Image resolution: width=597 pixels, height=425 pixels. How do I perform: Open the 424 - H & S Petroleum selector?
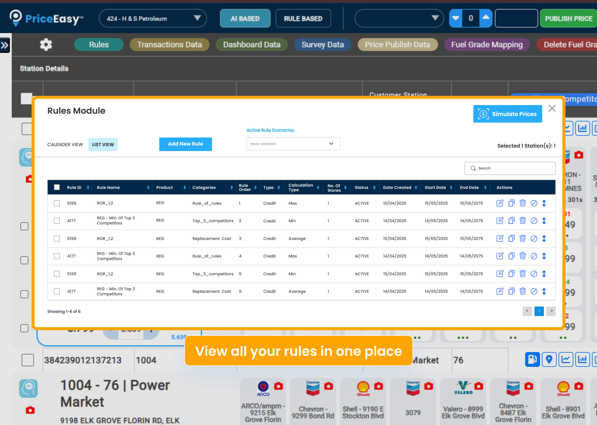(153, 18)
